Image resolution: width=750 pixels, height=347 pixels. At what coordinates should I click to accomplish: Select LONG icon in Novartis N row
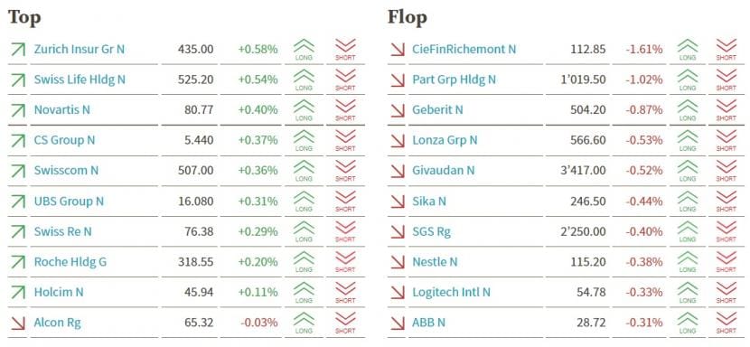click(304, 110)
